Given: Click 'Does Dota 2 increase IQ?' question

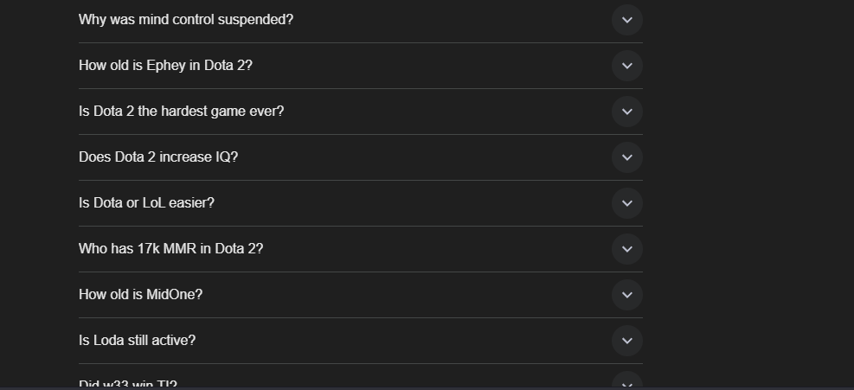Looking at the screenshot, I should click(x=158, y=157).
